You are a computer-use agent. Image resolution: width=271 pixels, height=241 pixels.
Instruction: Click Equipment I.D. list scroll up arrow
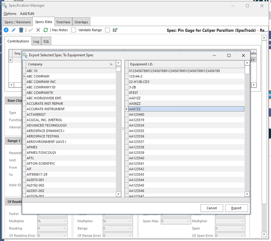tap(247, 63)
